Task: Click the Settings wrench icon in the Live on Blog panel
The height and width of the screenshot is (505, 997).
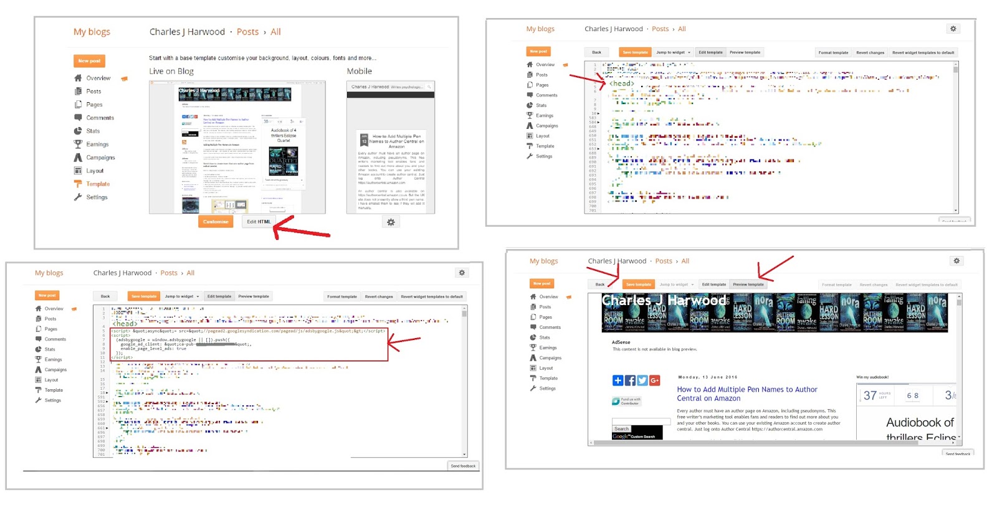Action: point(78,197)
